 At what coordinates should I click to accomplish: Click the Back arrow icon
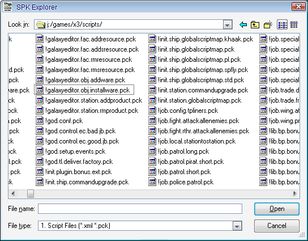(243, 25)
